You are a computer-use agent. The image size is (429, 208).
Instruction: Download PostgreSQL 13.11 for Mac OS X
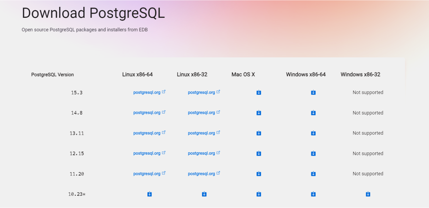click(259, 133)
